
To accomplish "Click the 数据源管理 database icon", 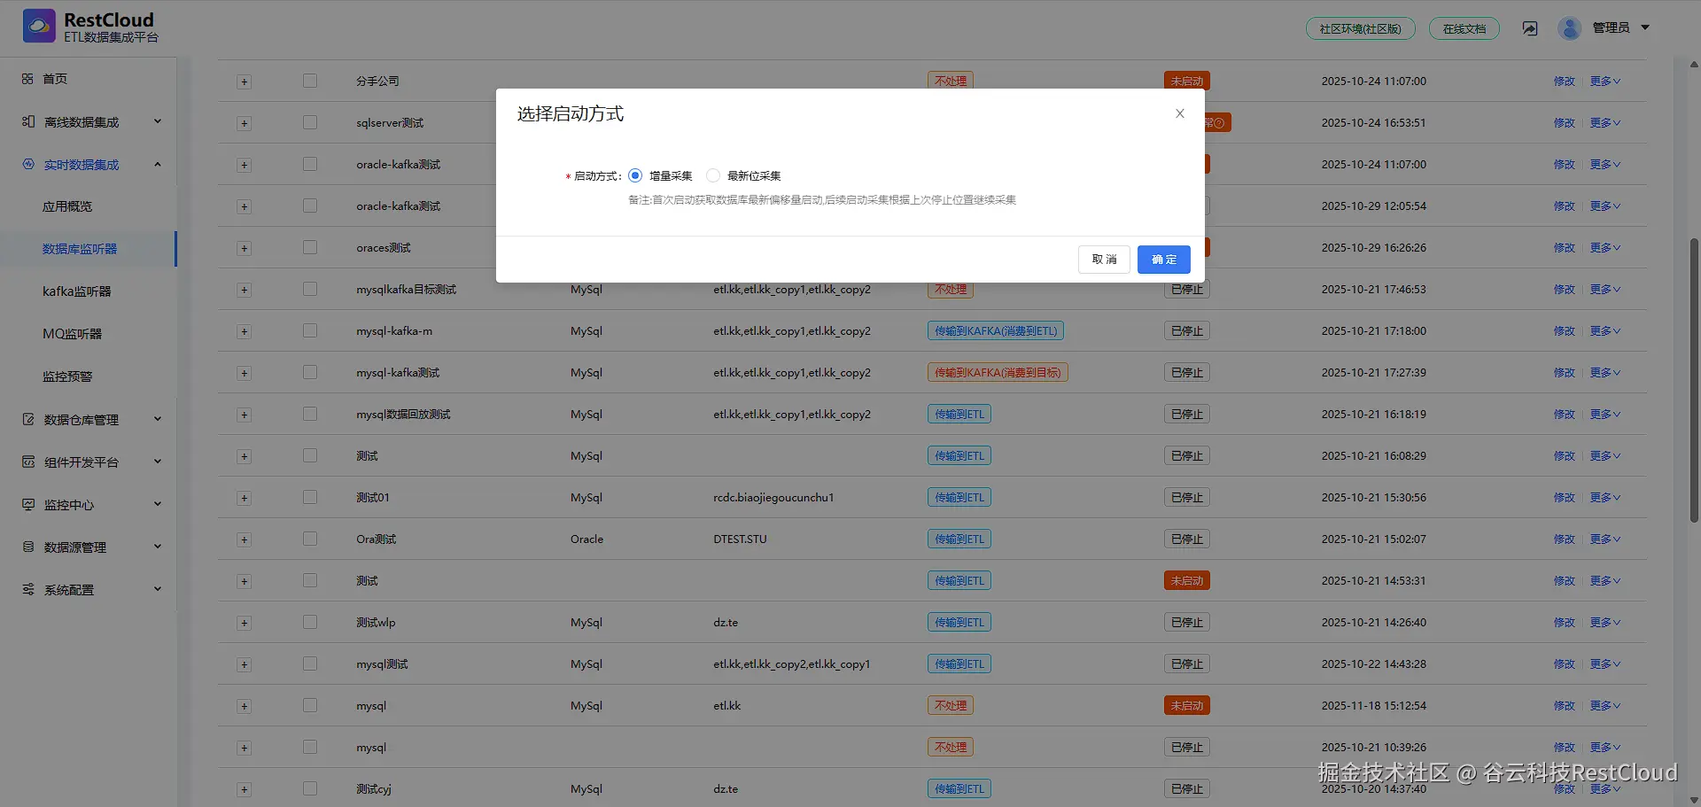I will [27, 547].
